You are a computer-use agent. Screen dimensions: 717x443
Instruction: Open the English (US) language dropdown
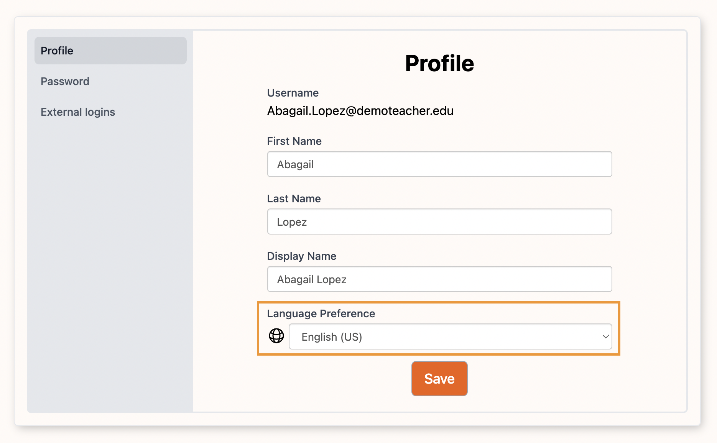click(x=450, y=336)
